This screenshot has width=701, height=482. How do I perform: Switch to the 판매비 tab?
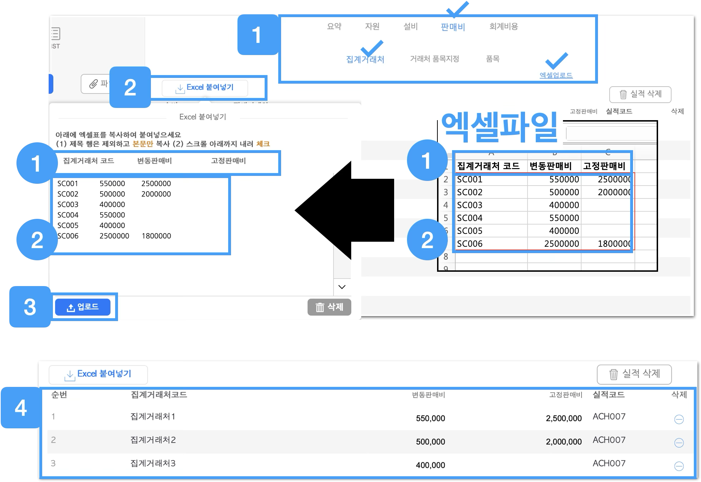point(453,27)
